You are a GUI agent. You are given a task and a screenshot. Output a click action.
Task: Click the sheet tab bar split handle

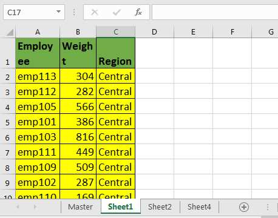(x=268, y=207)
